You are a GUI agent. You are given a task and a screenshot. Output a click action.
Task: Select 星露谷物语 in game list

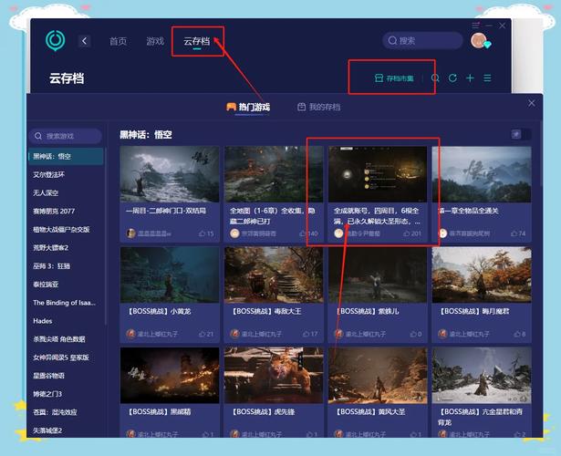49,376
